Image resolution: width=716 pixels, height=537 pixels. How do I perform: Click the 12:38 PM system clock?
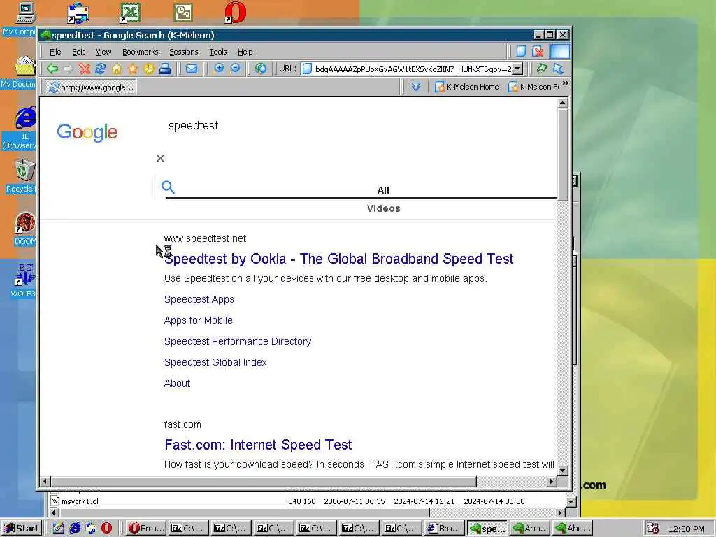point(687,529)
